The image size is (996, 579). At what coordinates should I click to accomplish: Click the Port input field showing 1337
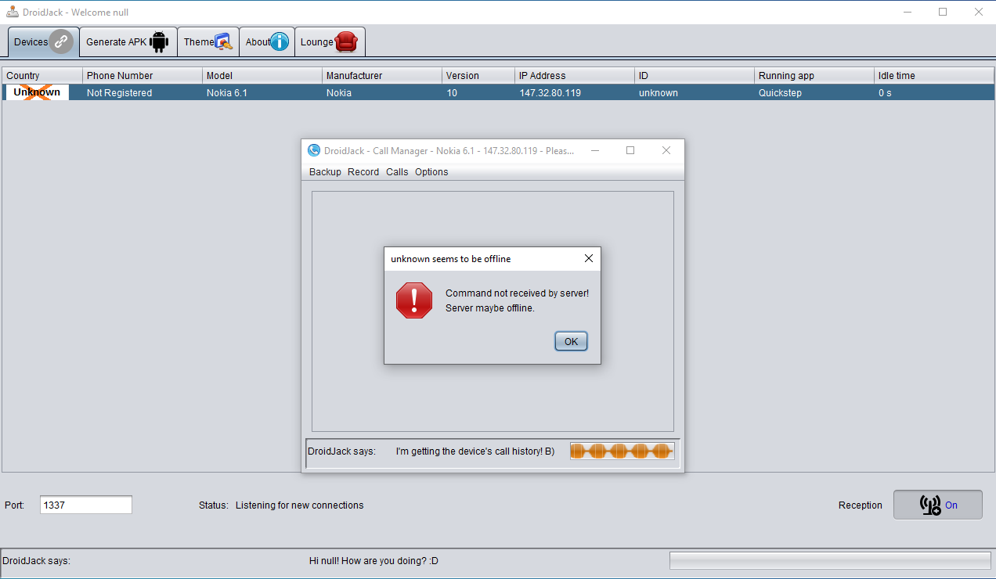click(x=86, y=505)
